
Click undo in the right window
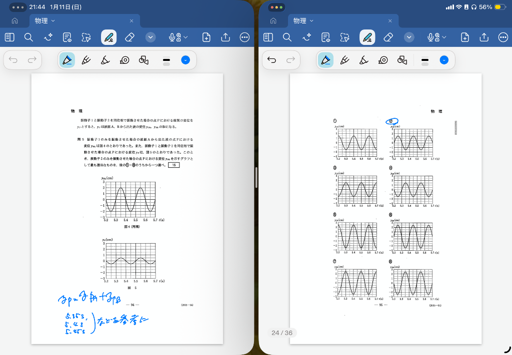[x=271, y=60]
